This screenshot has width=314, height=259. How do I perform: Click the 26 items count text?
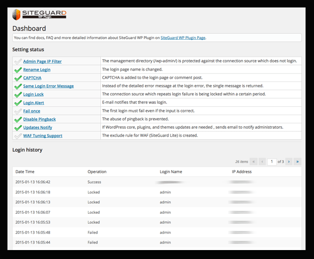tap(241, 162)
